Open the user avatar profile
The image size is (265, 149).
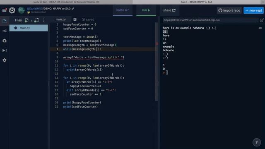pyautogui.click(x=21, y=10)
